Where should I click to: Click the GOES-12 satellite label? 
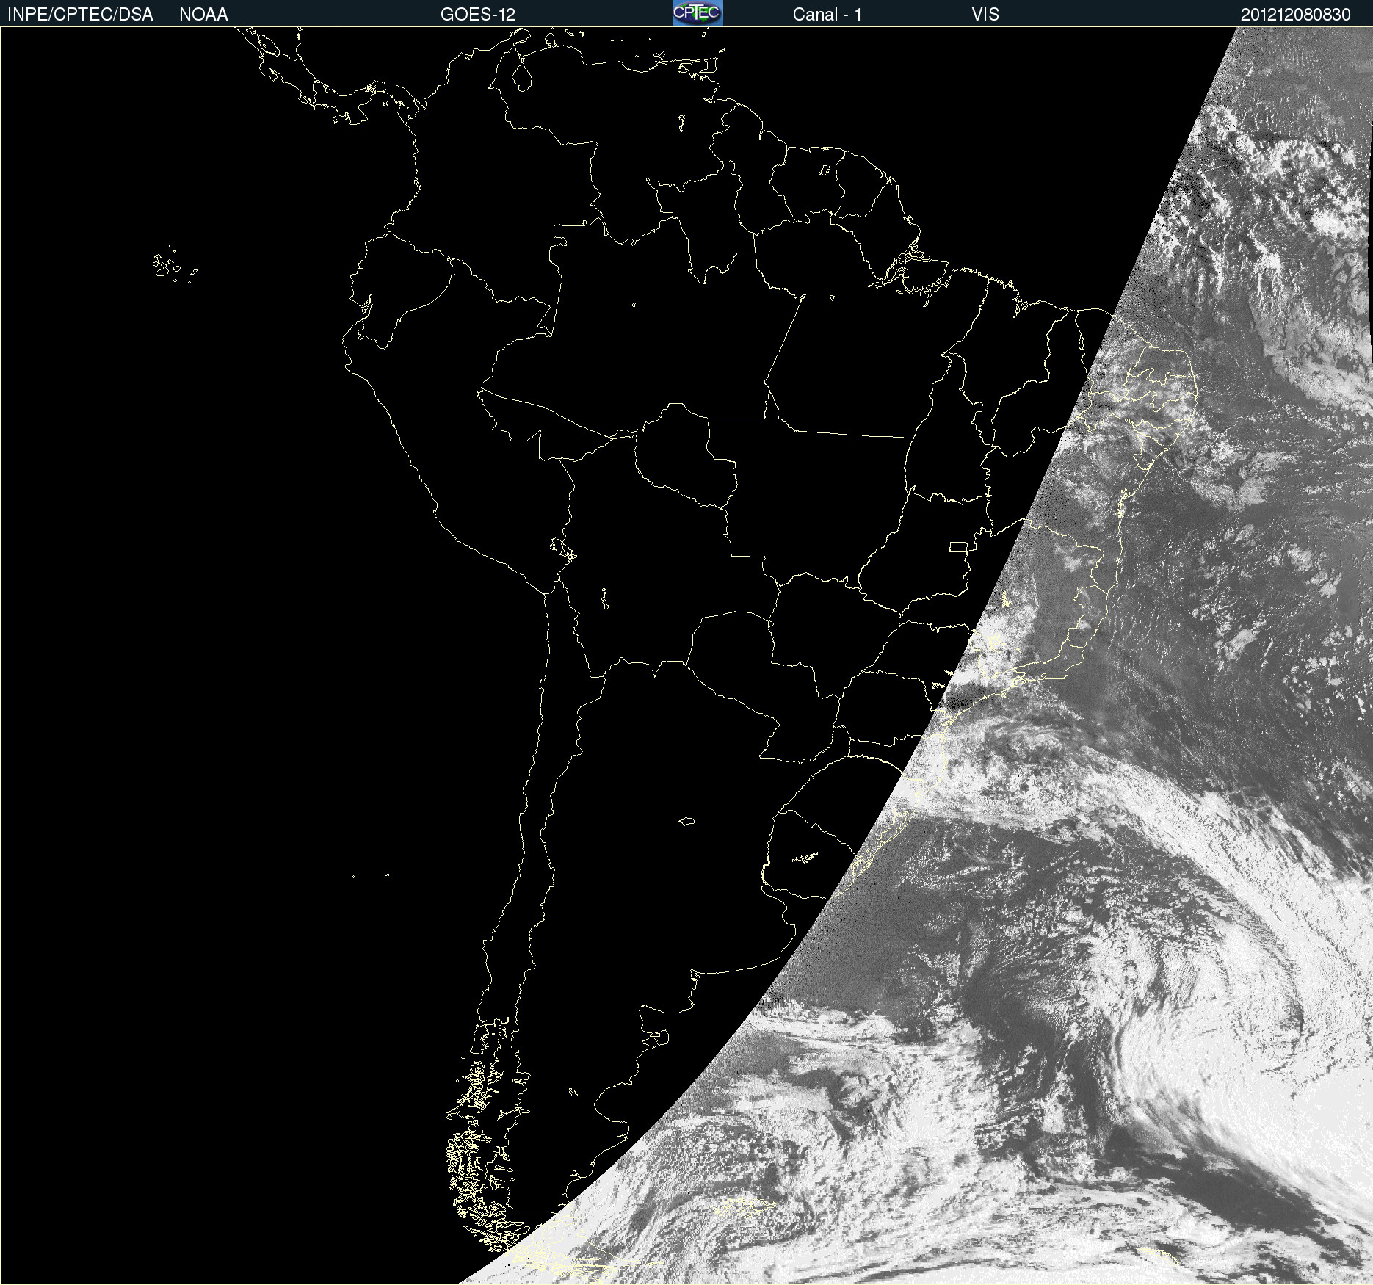478,15
